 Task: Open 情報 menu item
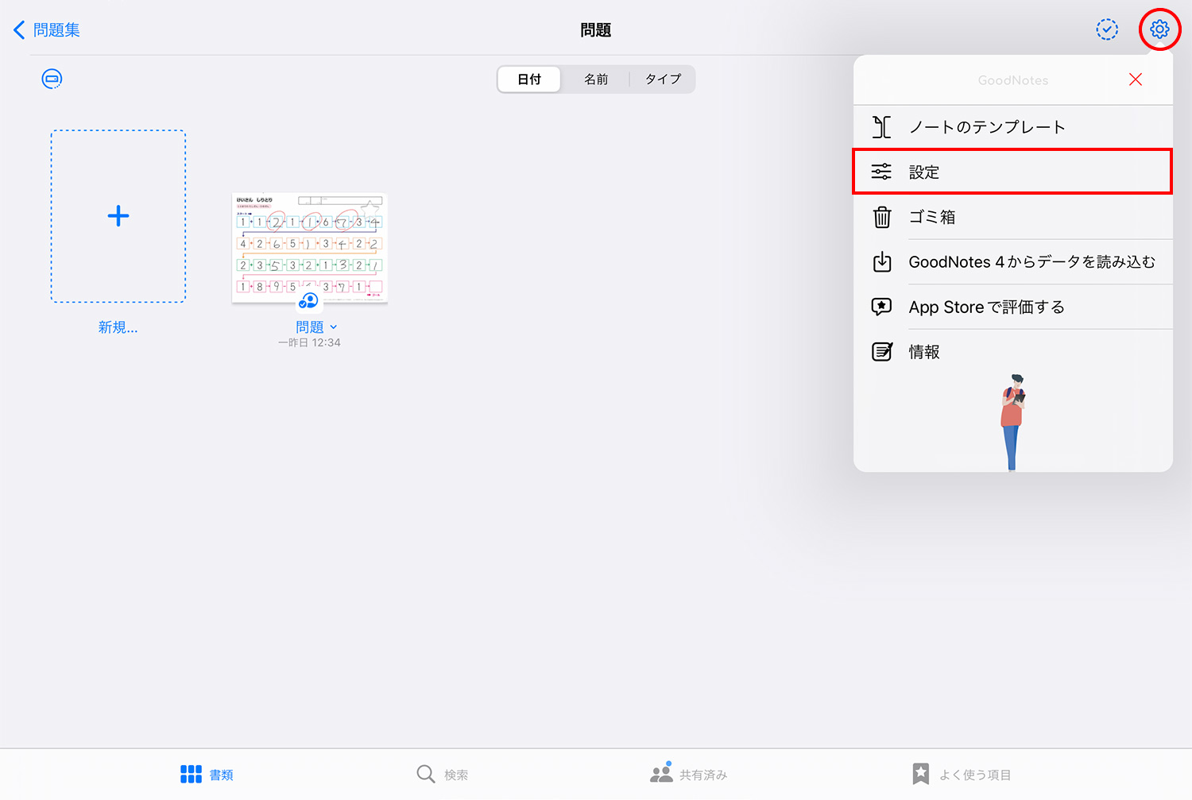[1013, 352]
